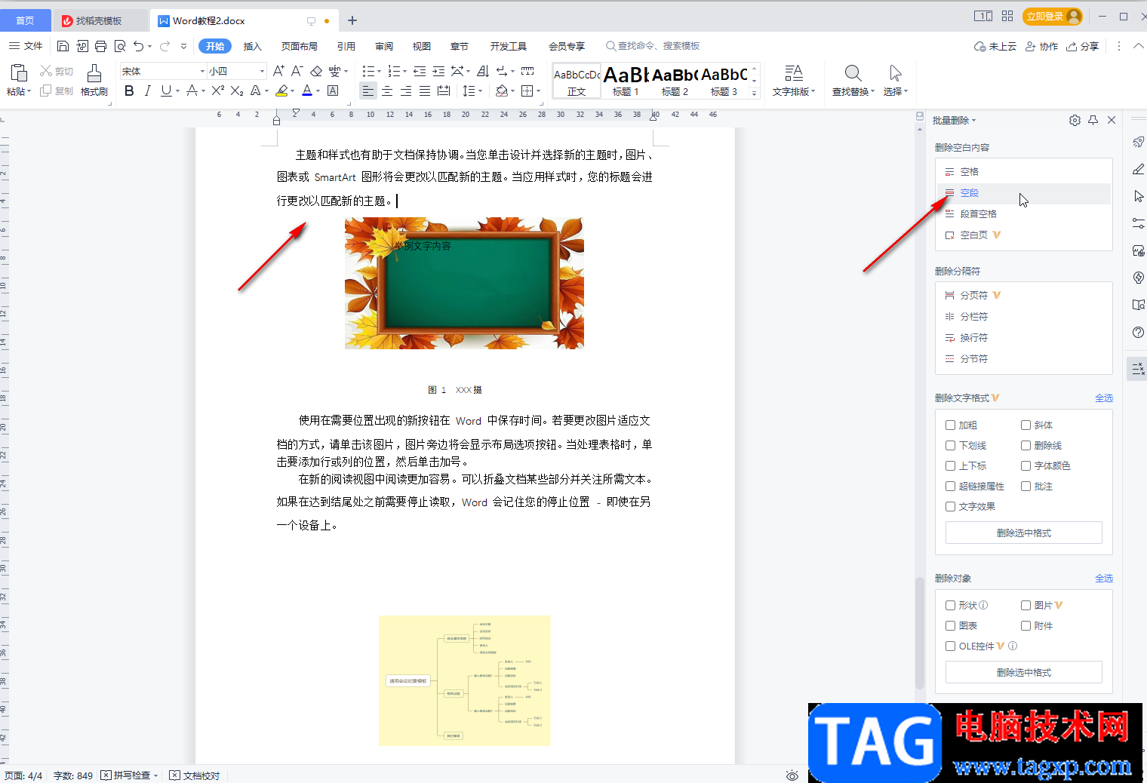Click the eye protection icon in status bar
This screenshot has height=783, width=1147.
[792, 775]
